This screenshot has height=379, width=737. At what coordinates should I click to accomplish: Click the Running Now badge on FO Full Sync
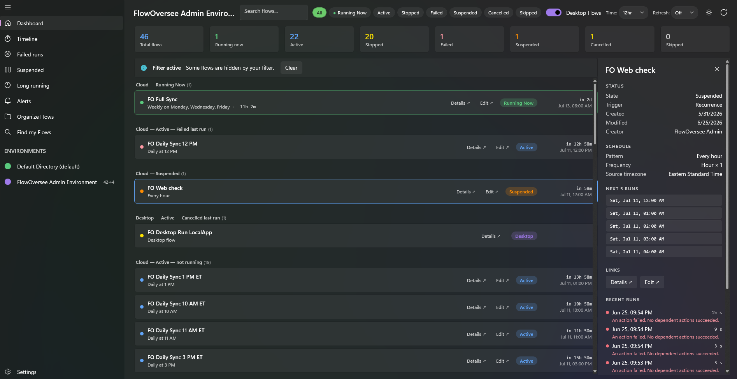(x=518, y=103)
